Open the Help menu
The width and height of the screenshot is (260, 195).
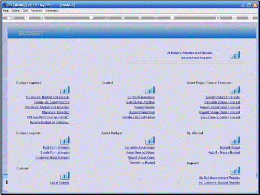6,11
